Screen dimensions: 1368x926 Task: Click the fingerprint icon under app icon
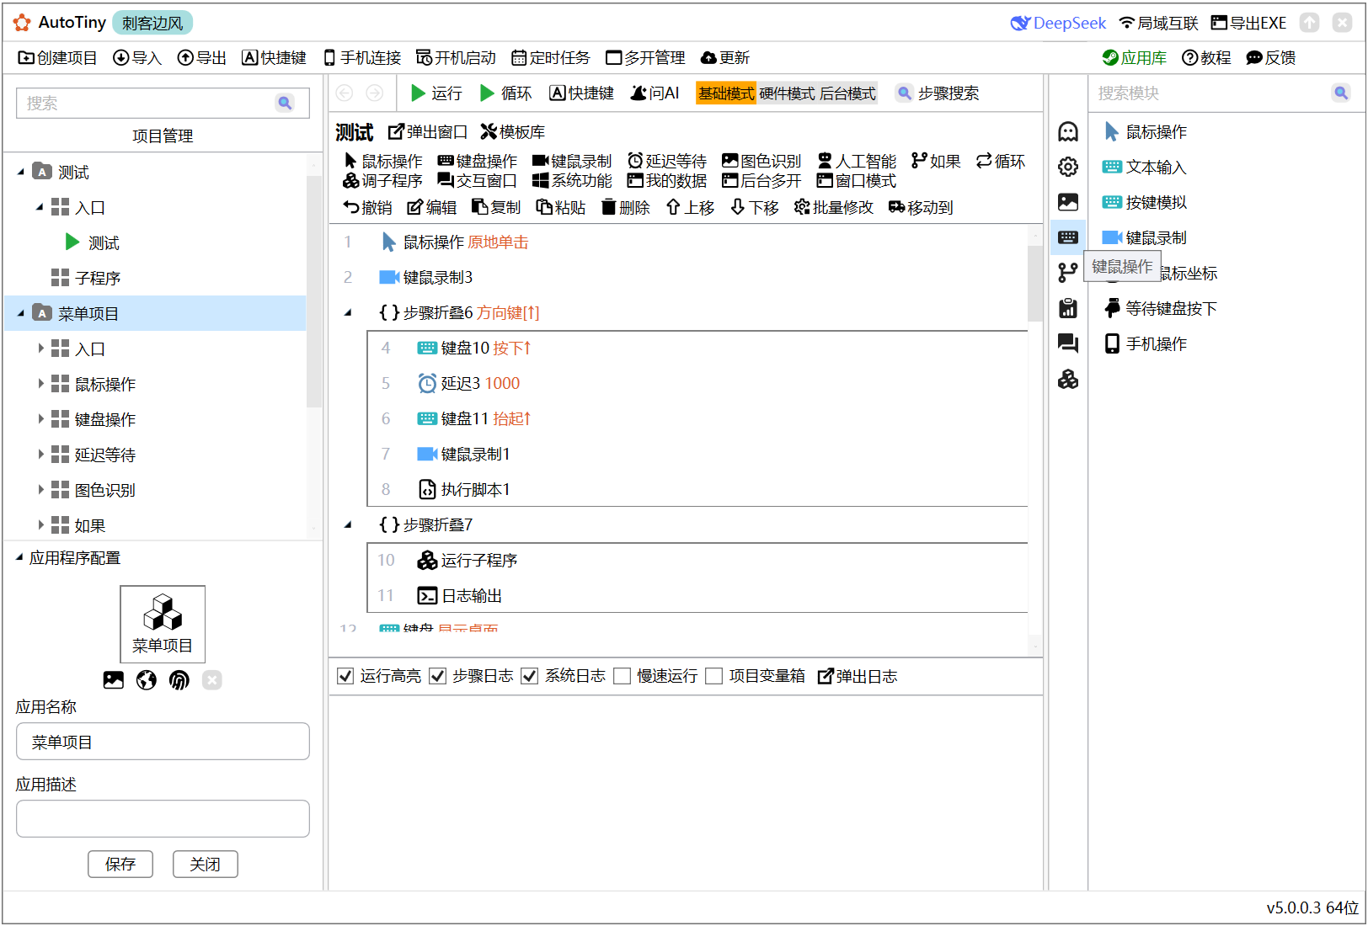coord(179,680)
